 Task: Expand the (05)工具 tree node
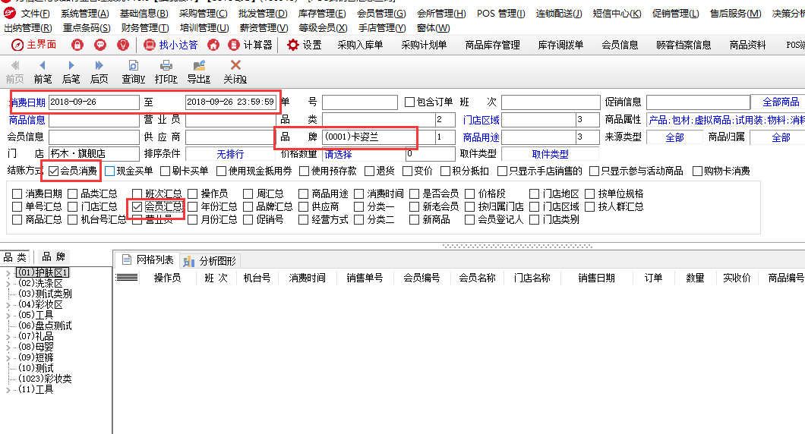point(8,316)
